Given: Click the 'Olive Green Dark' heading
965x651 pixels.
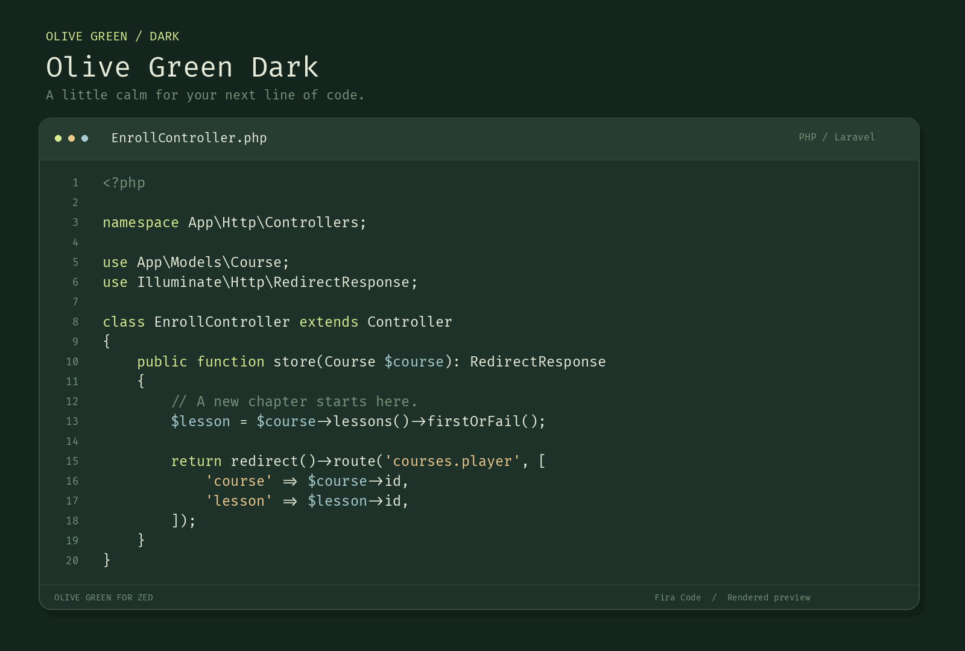Looking at the screenshot, I should [x=182, y=67].
